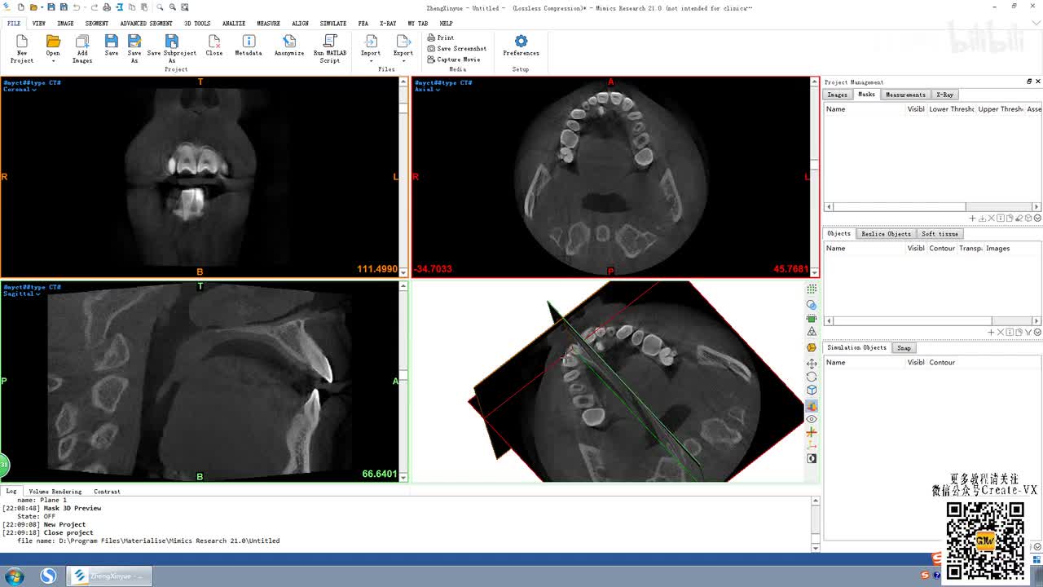Open the Volume Rendering tab at the bottom
The image size is (1043, 587).
tap(55, 492)
